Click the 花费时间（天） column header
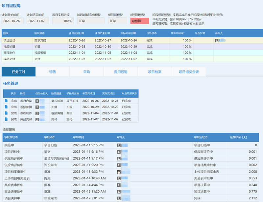 pyautogui.click(x=238, y=137)
